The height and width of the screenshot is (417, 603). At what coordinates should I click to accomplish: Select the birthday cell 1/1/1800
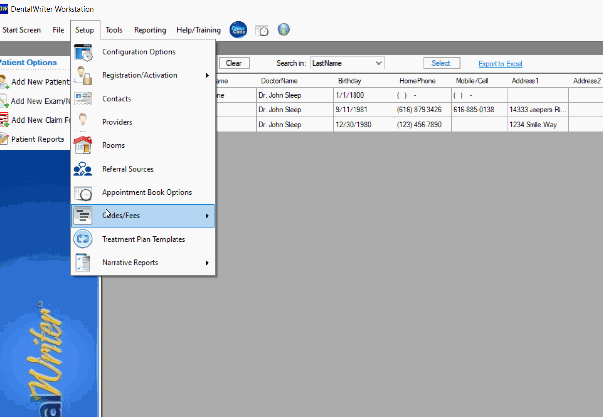coord(364,95)
